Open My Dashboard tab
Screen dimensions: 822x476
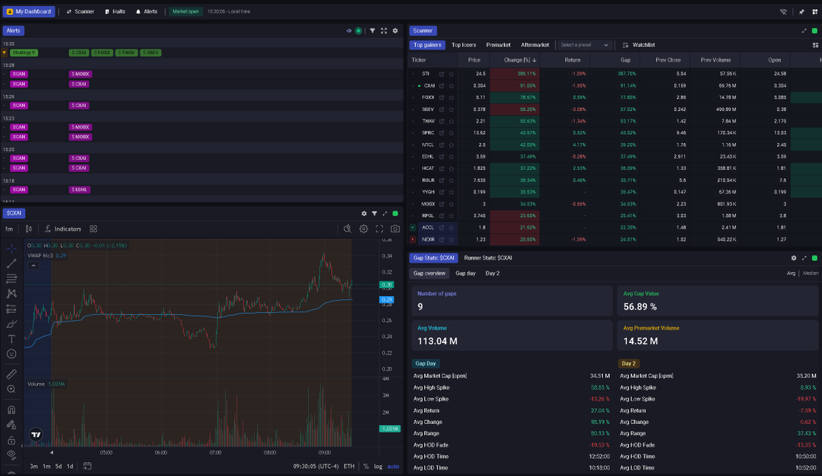pos(29,12)
